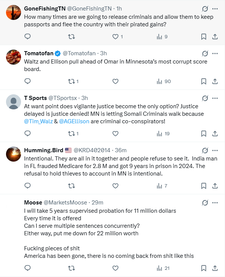Share the Tomatofan post
The image size is (225, 277).
(215, 81)
